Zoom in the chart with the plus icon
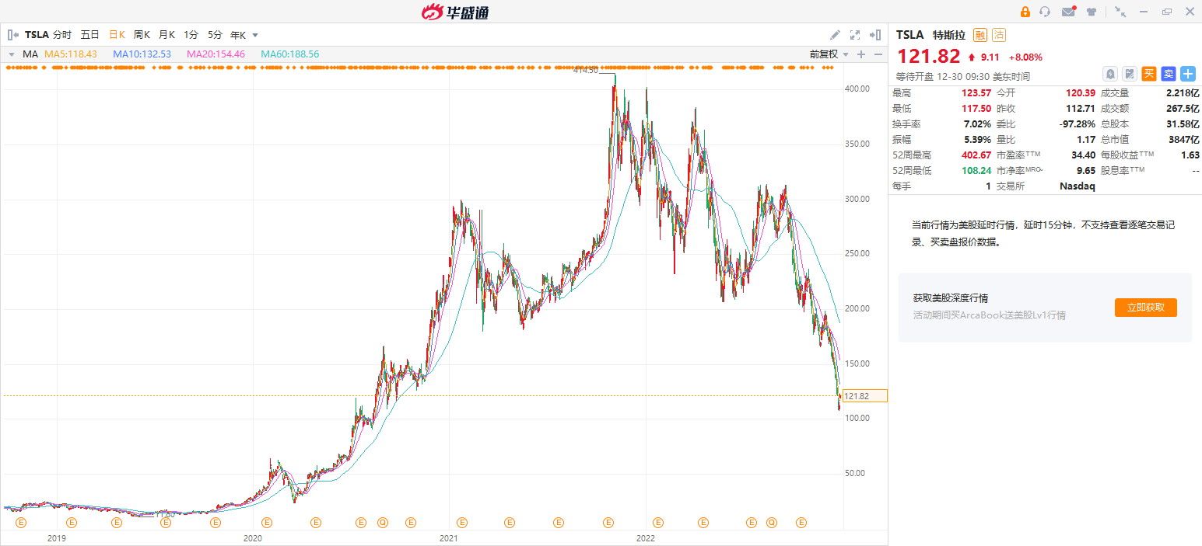This screenshot has width=1202, height=546. point(861,54)
